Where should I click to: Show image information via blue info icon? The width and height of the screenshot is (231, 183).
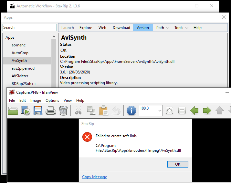point(131,111)
